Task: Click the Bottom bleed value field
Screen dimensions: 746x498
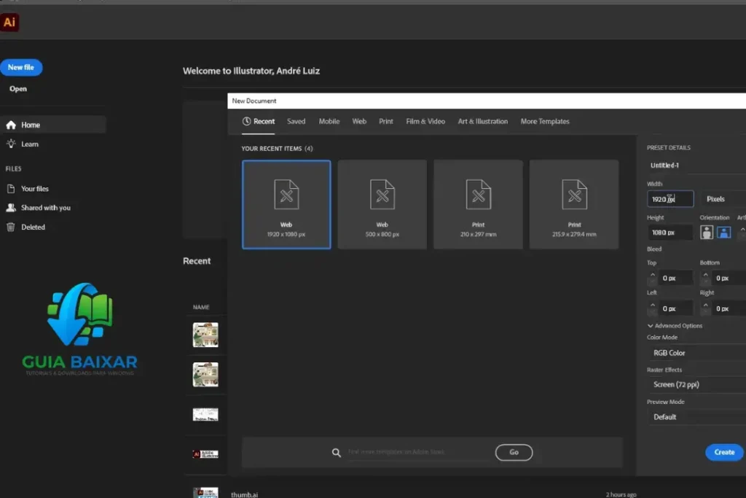Action: pos(729,278)
